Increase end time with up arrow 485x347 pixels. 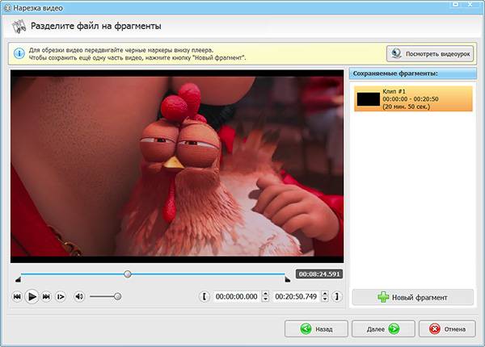pos(325,294)
